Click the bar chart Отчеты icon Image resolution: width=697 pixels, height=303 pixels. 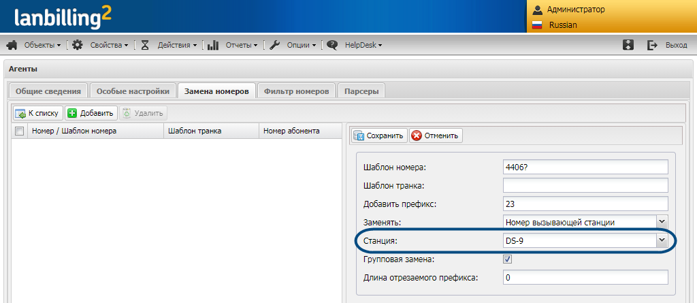213,45
